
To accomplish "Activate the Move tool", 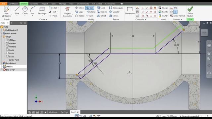I will click(x=79, y=8).
